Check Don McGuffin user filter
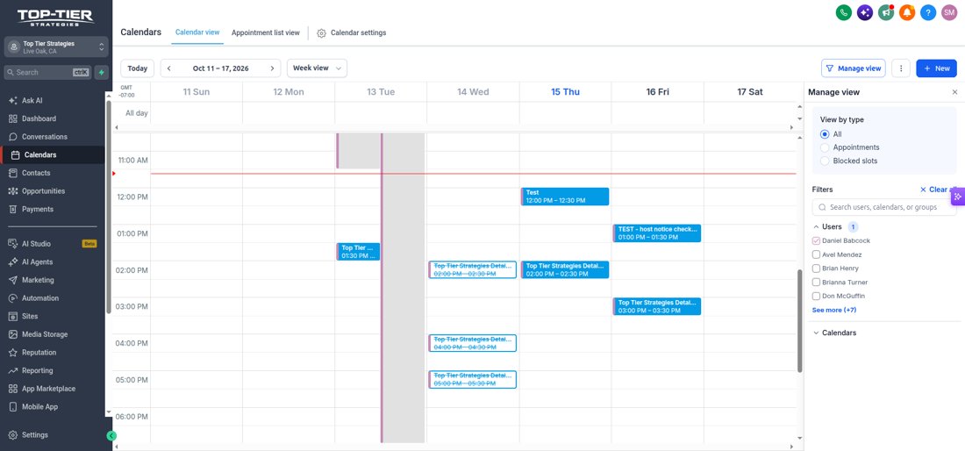 816,296
